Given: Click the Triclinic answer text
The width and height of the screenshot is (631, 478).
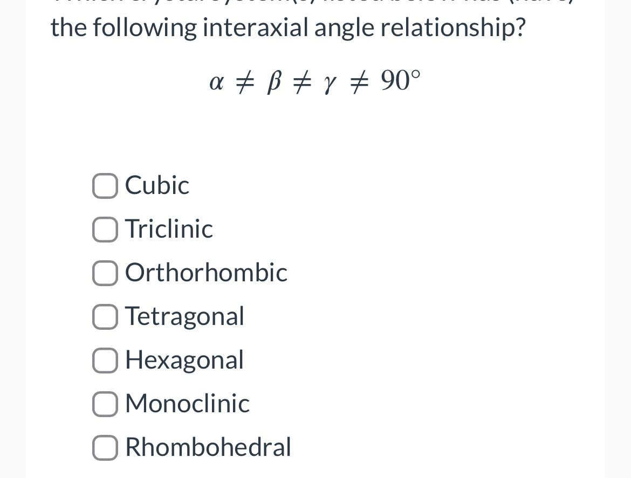Looking at the screenshot, I should (x=169, y=229).
